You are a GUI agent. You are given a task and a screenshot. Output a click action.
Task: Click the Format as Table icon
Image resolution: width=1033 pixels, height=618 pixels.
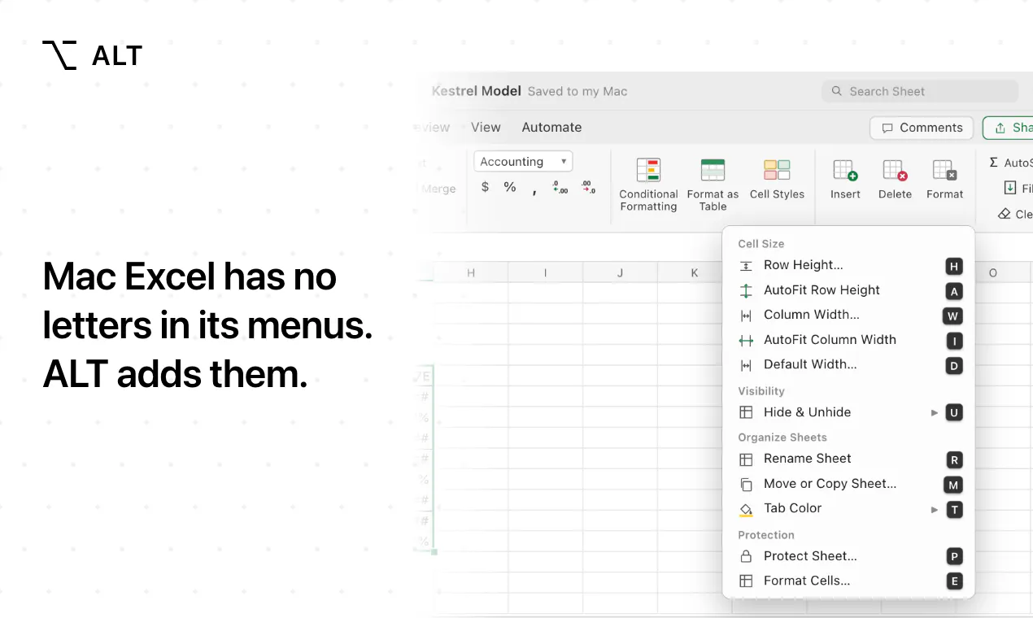pyautogui.click(x=713, y=170)
